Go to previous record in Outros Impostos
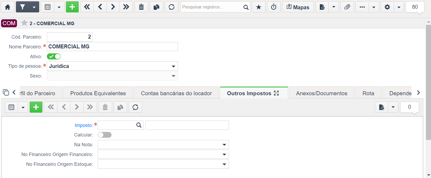 point(64,107)
